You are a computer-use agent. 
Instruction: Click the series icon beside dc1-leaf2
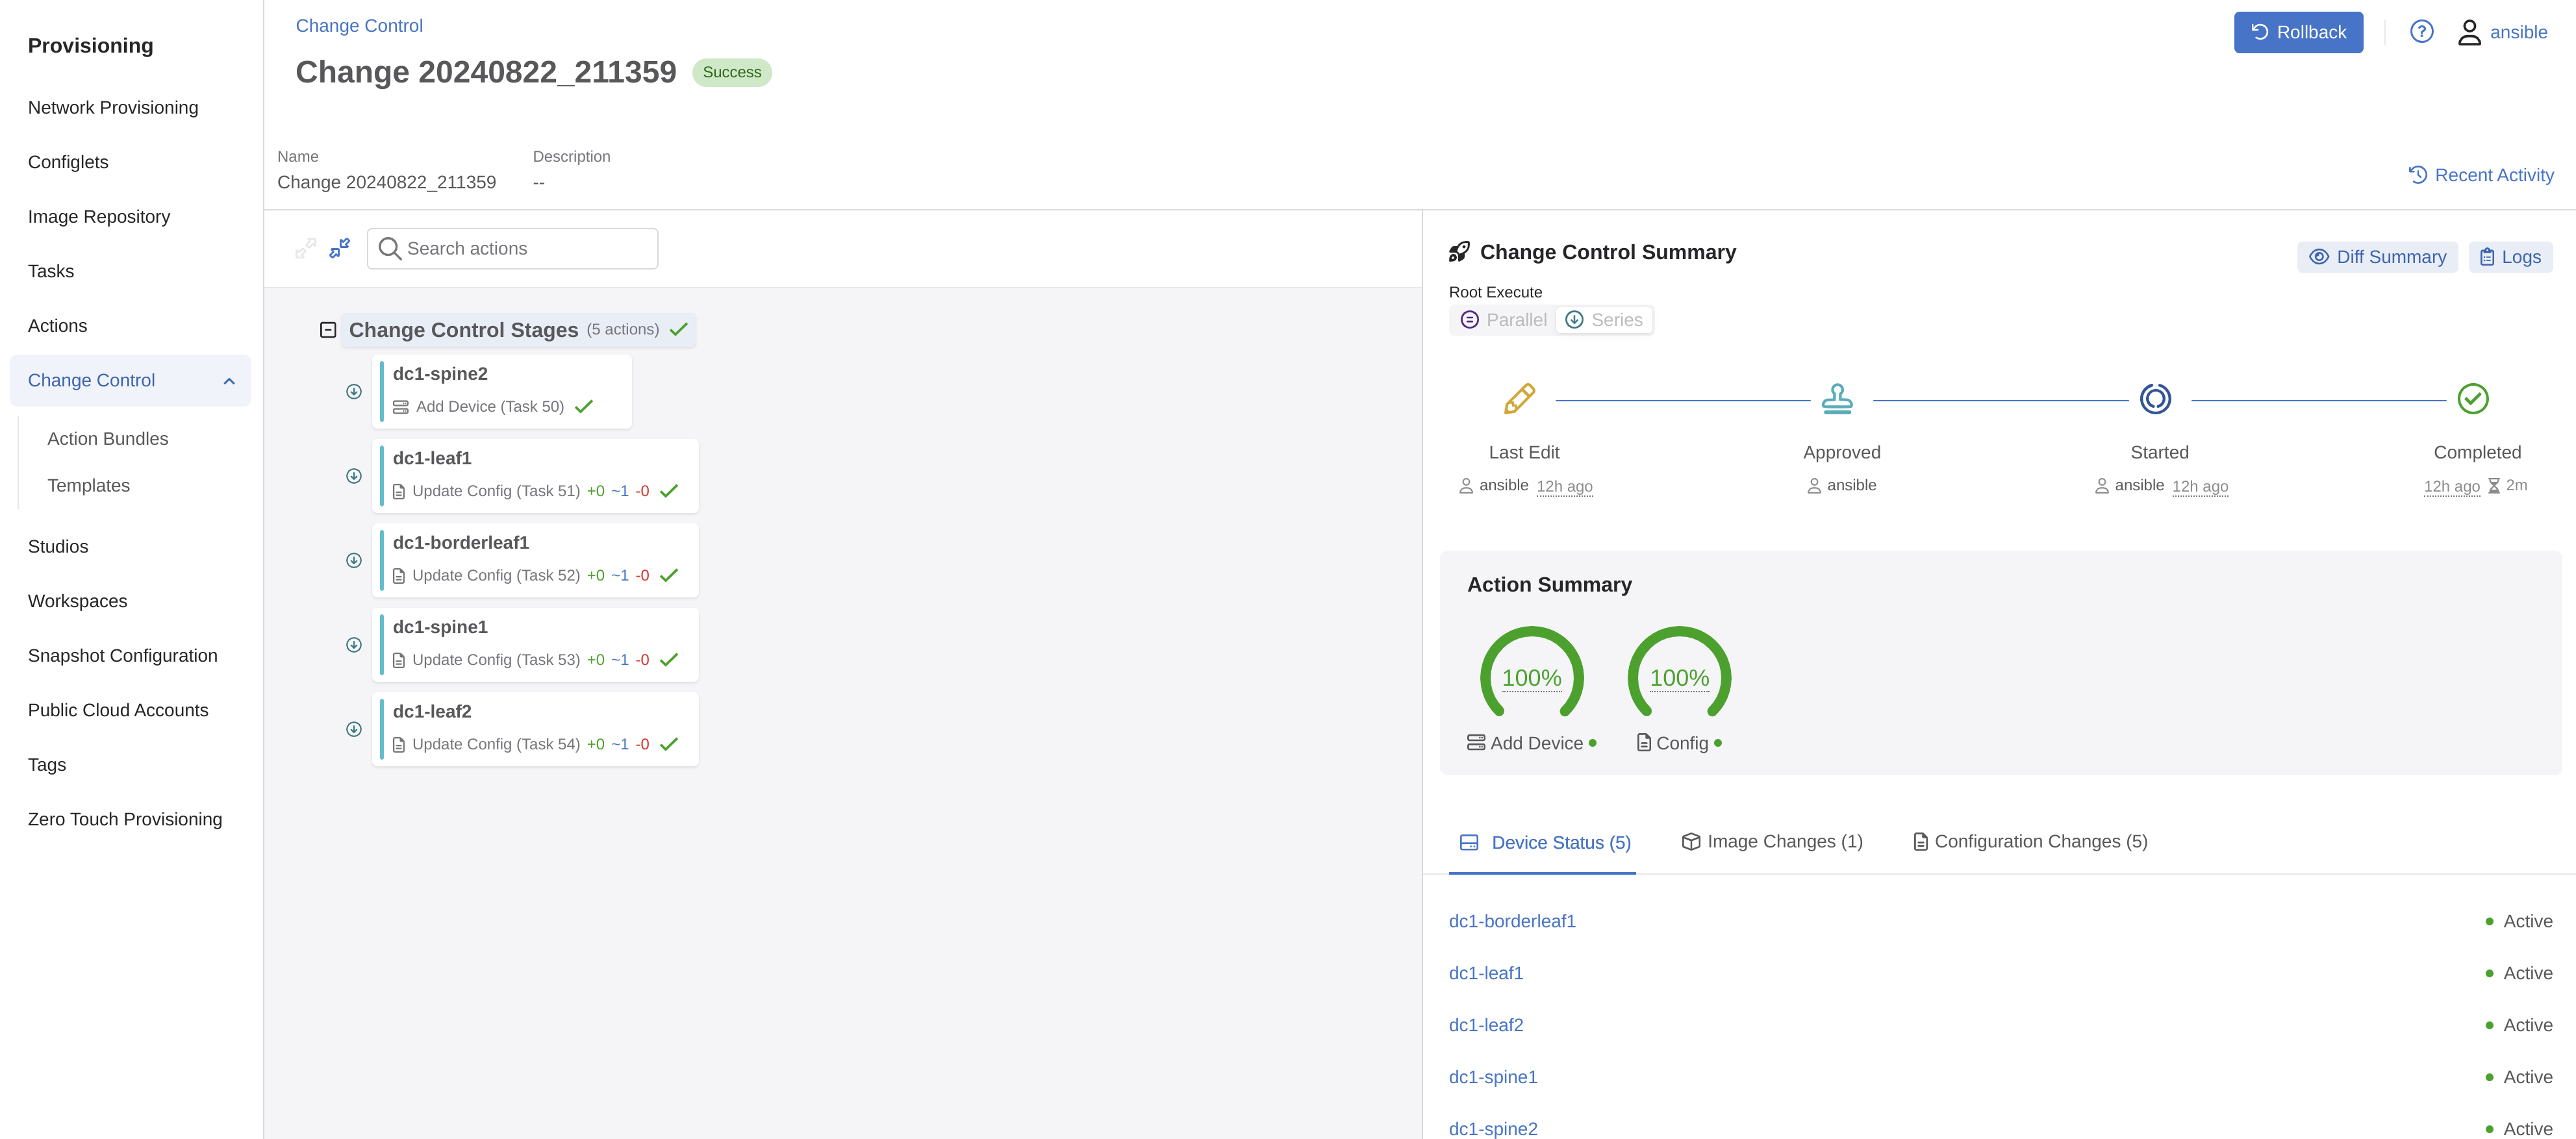pyautogui.click(x=354, y=729)
